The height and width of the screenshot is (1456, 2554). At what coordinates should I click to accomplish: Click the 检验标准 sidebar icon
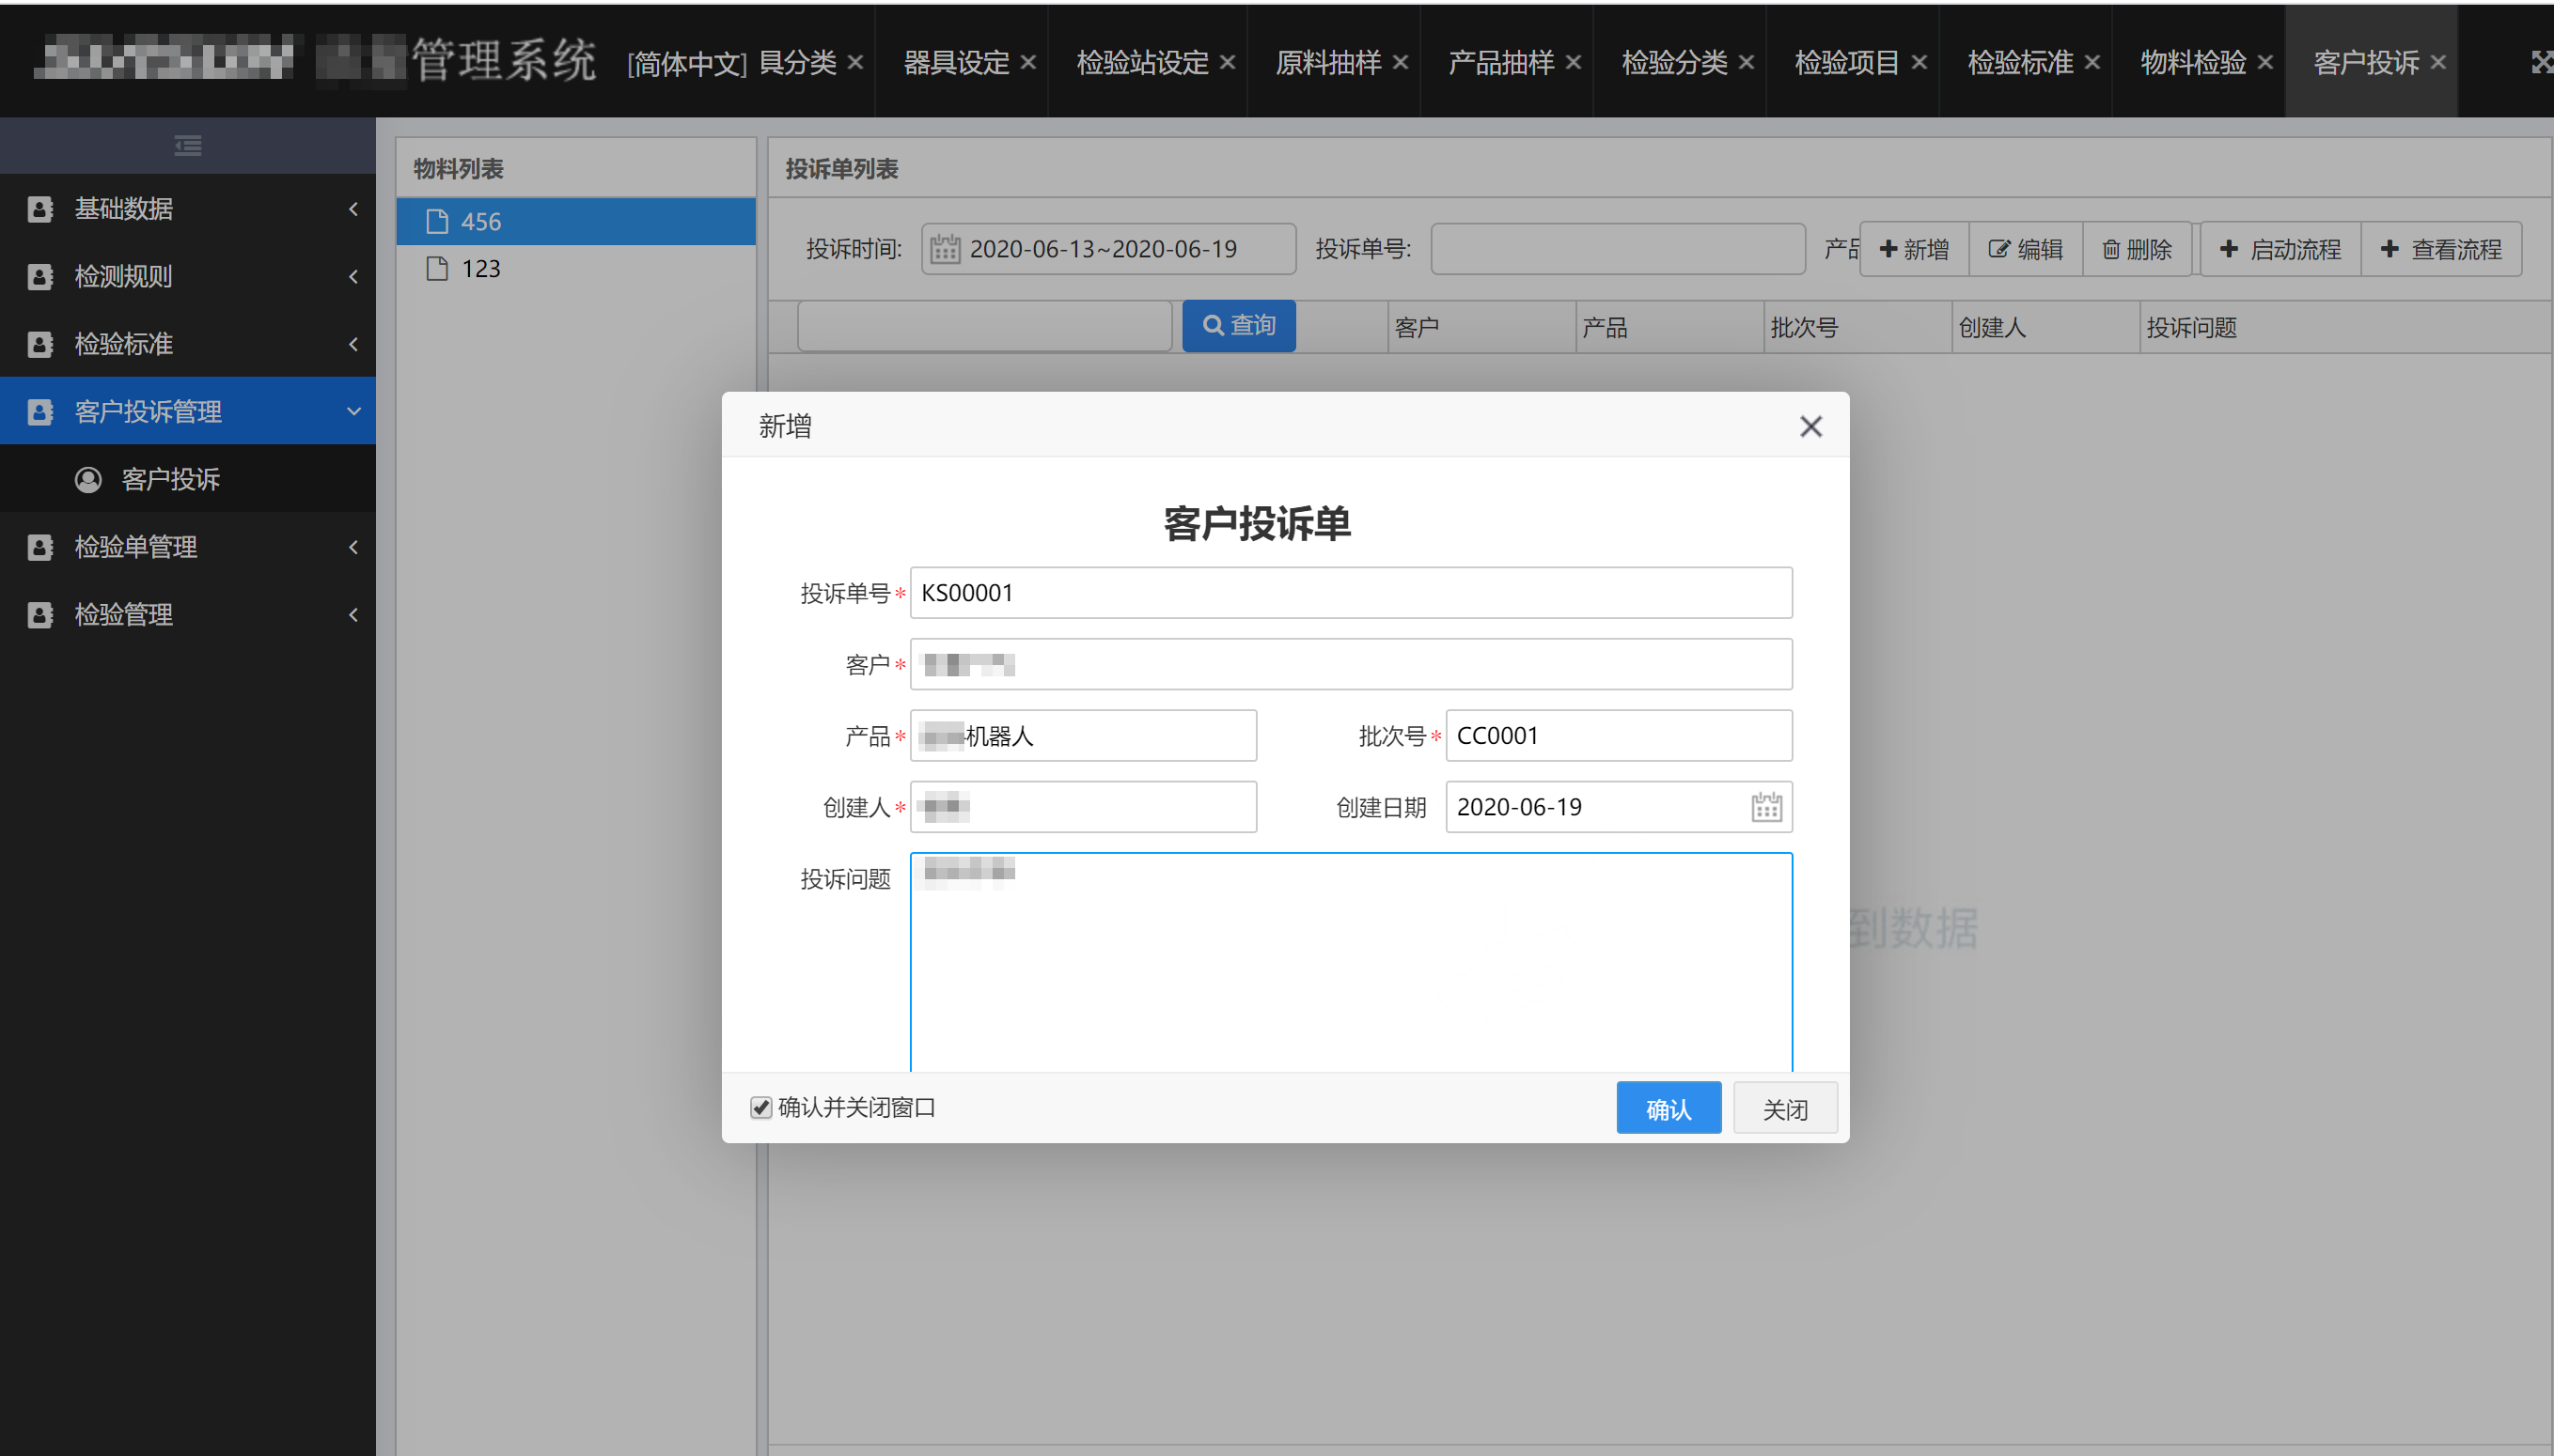pyautogui.click(x=40, y=344)
